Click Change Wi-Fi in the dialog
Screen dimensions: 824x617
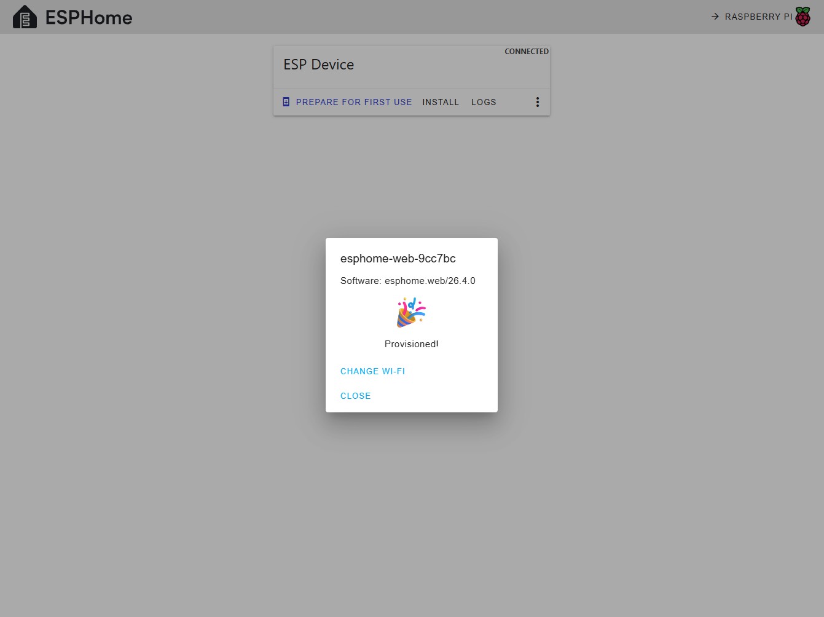[372, 371]
